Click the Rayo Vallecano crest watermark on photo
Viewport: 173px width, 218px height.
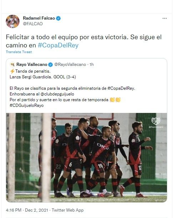[156, 121]
